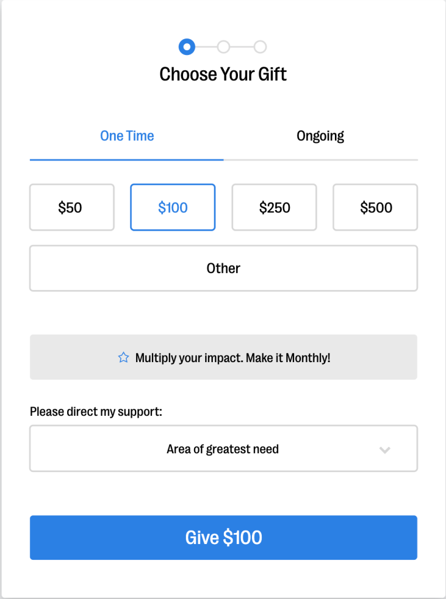The height and width of the screenshot is (599, 446).
Task: Click the star icon in the monthly banner
Action: click(123, 357)
